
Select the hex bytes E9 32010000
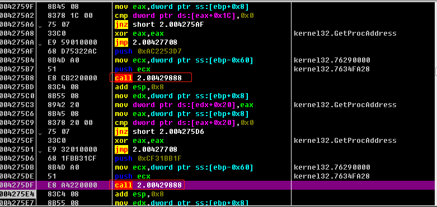[73, 150]
